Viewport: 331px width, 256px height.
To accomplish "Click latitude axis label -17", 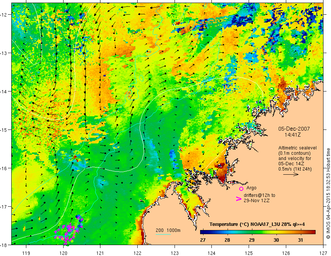I will pyautogui.click(x=4, y=207).
